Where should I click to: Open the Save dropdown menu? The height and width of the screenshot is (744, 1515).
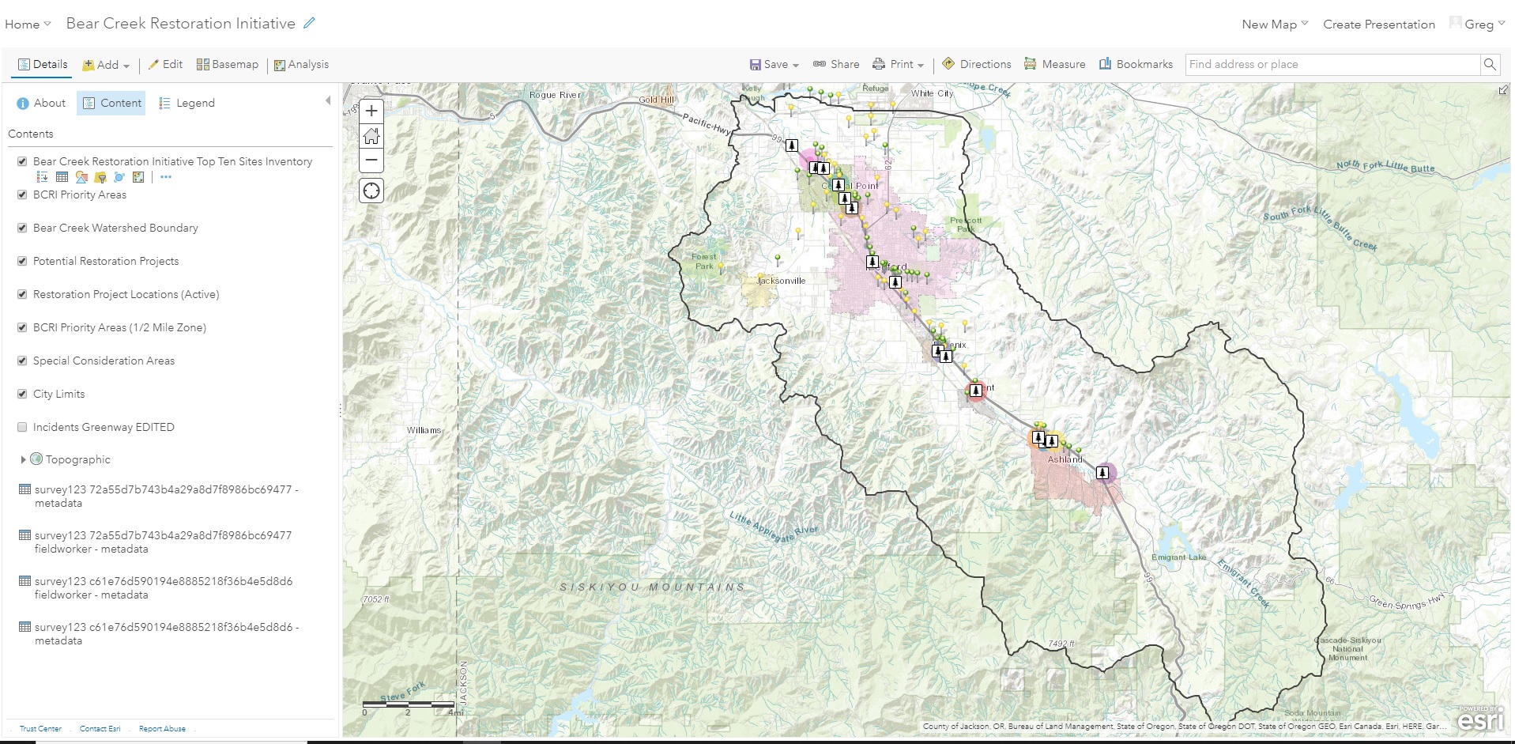tap(774, 65)
